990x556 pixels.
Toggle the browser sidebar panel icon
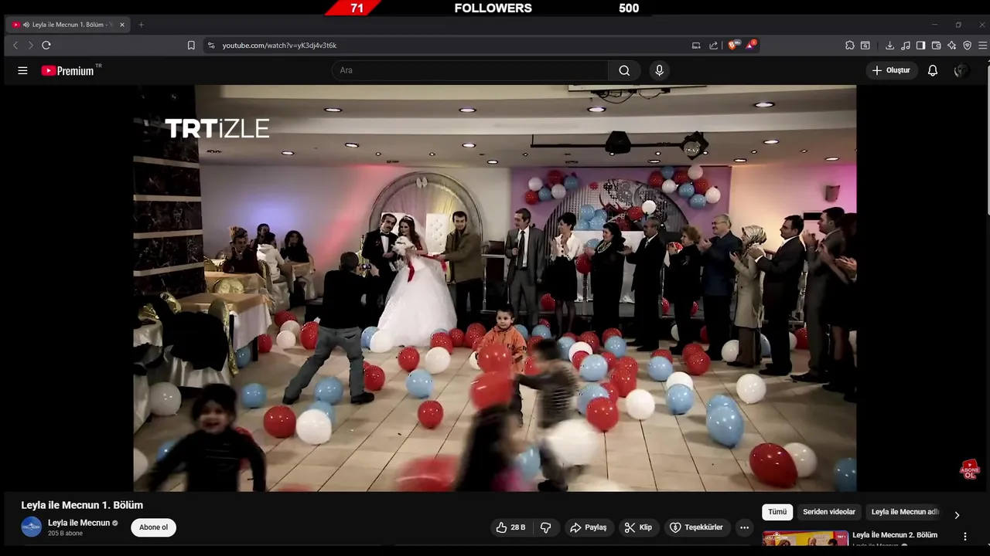(920, 46)
